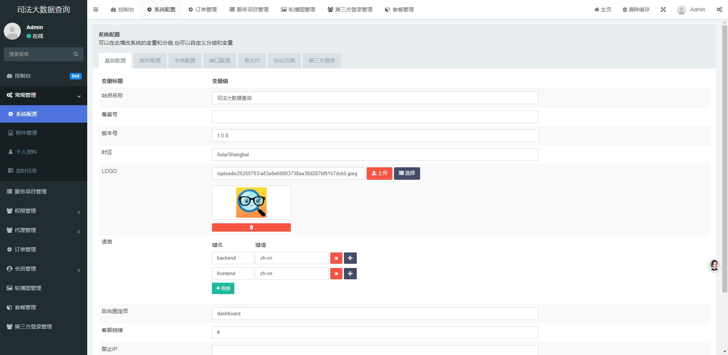Expand the 权限管理 sidebar group
This screenshot has height=355, width=728.
point(44,211)
